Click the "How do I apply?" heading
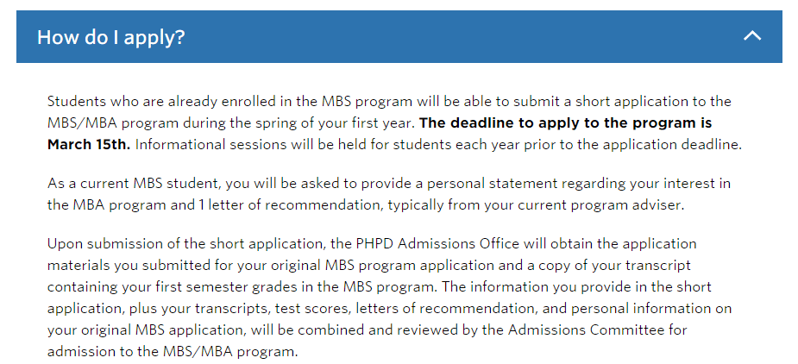The width and height of the screenshot is (798, 364). (111, 37)
